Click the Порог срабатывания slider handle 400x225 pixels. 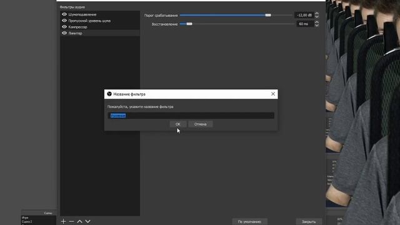pos(268,15)
